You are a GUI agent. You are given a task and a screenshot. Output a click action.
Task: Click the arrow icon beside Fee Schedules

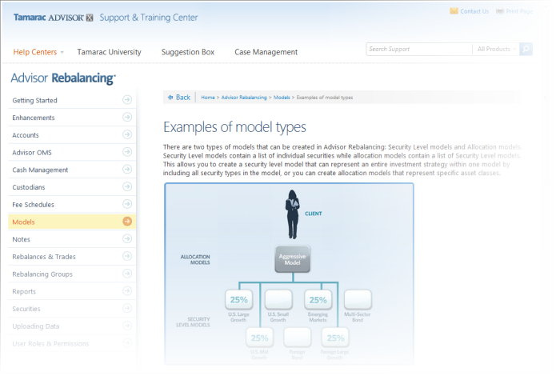(x=126, y=204)
